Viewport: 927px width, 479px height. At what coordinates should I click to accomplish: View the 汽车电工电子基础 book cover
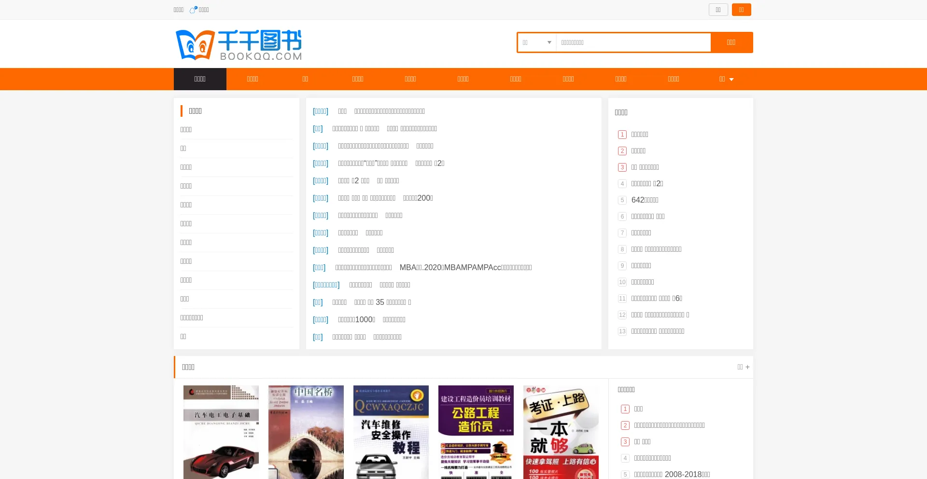tap(221, 432)
